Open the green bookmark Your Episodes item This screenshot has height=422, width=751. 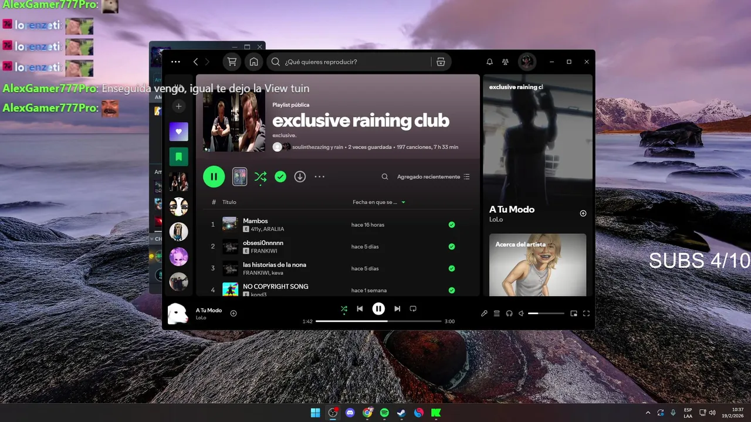pos(179,156)
